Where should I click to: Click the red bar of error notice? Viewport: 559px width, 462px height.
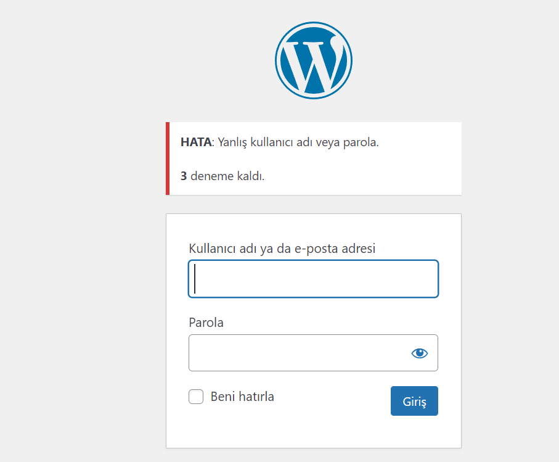point(168,159)
